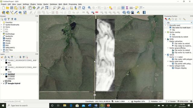Click the Browser panel Refresh icon
This screenshot has width=193, height=108.
[x=5, y=19]
